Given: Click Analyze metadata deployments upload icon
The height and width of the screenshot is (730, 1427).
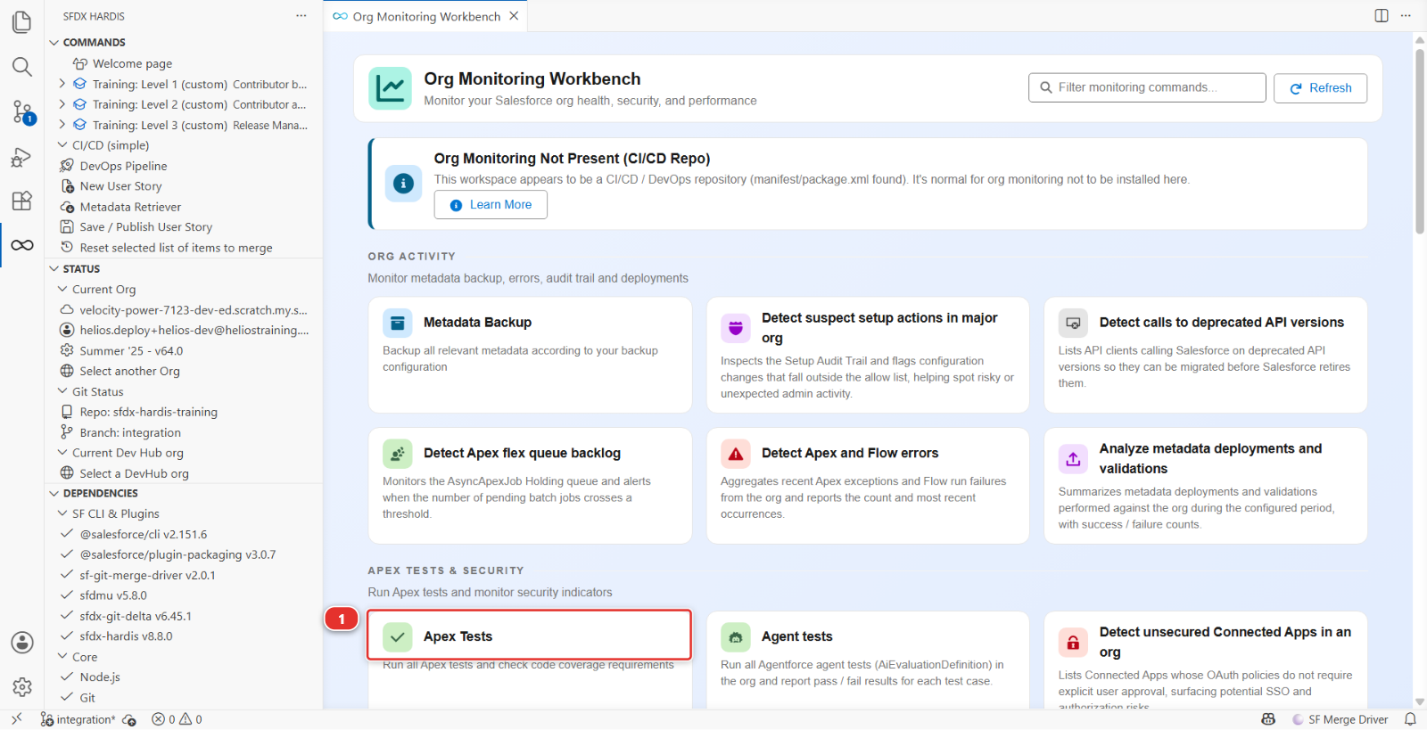Looking at the screenshot, I should click(x=1073, y=459).
